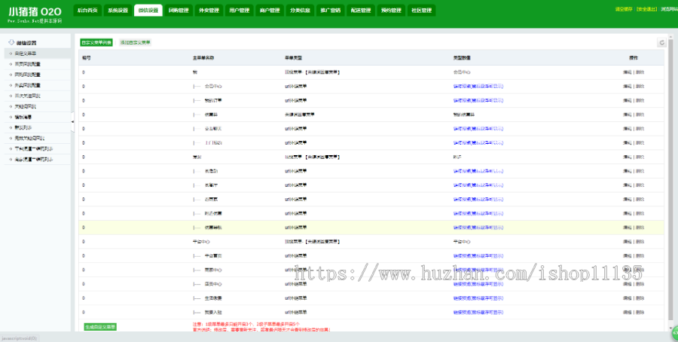The image size is (678, 342).
Task: Open the 外卖管理 tab
Action: (x=209, y=11)
